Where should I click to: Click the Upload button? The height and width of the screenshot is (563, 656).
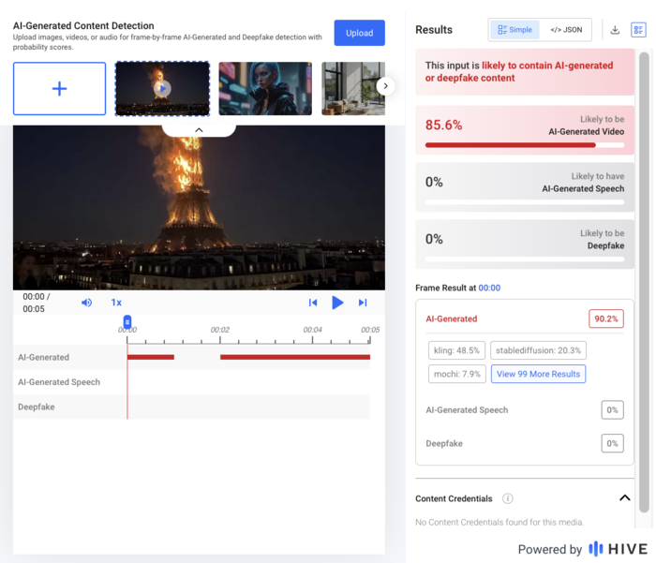[x=359, y=33]
